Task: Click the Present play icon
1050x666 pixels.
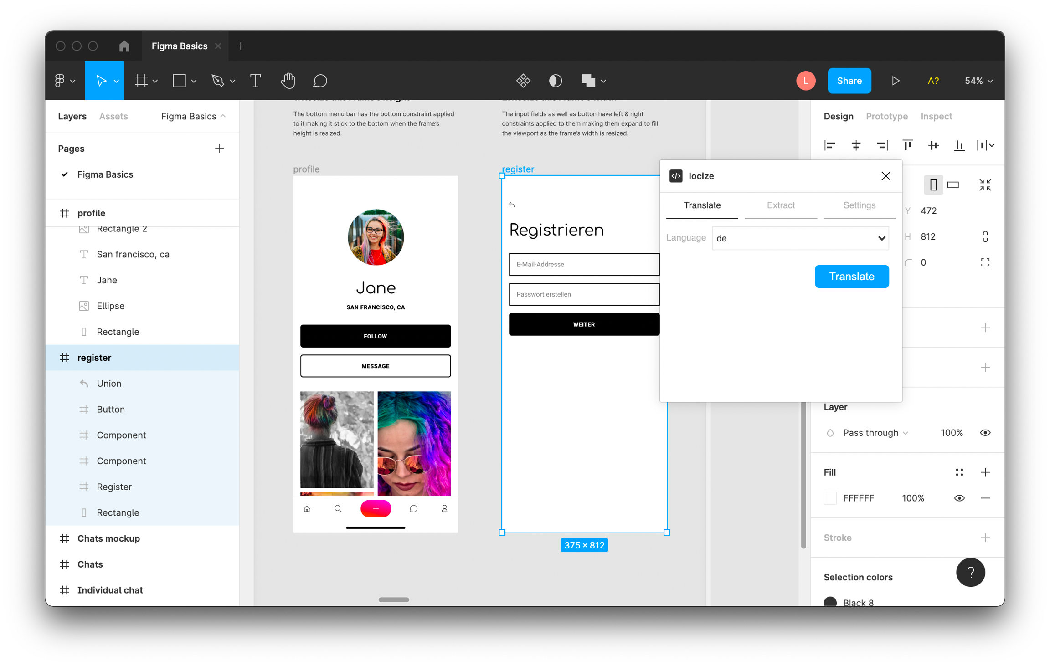Action: [896, 81]
